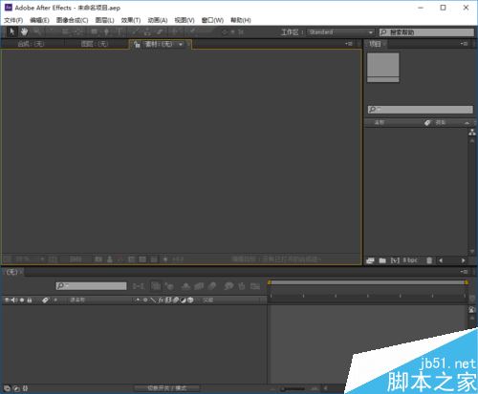Open Graph Editor icon in timeline
The width and height of the screenshot is (478, 394).
tap(254, 286)
